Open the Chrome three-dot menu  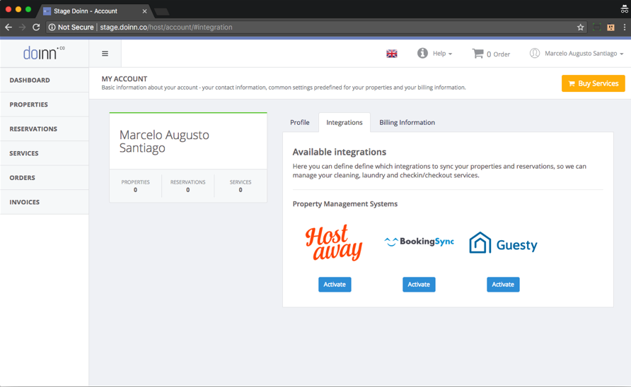point(624,28)
